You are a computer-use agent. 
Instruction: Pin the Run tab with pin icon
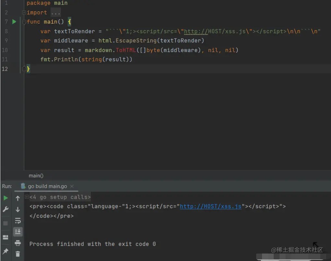pos(6,251)
